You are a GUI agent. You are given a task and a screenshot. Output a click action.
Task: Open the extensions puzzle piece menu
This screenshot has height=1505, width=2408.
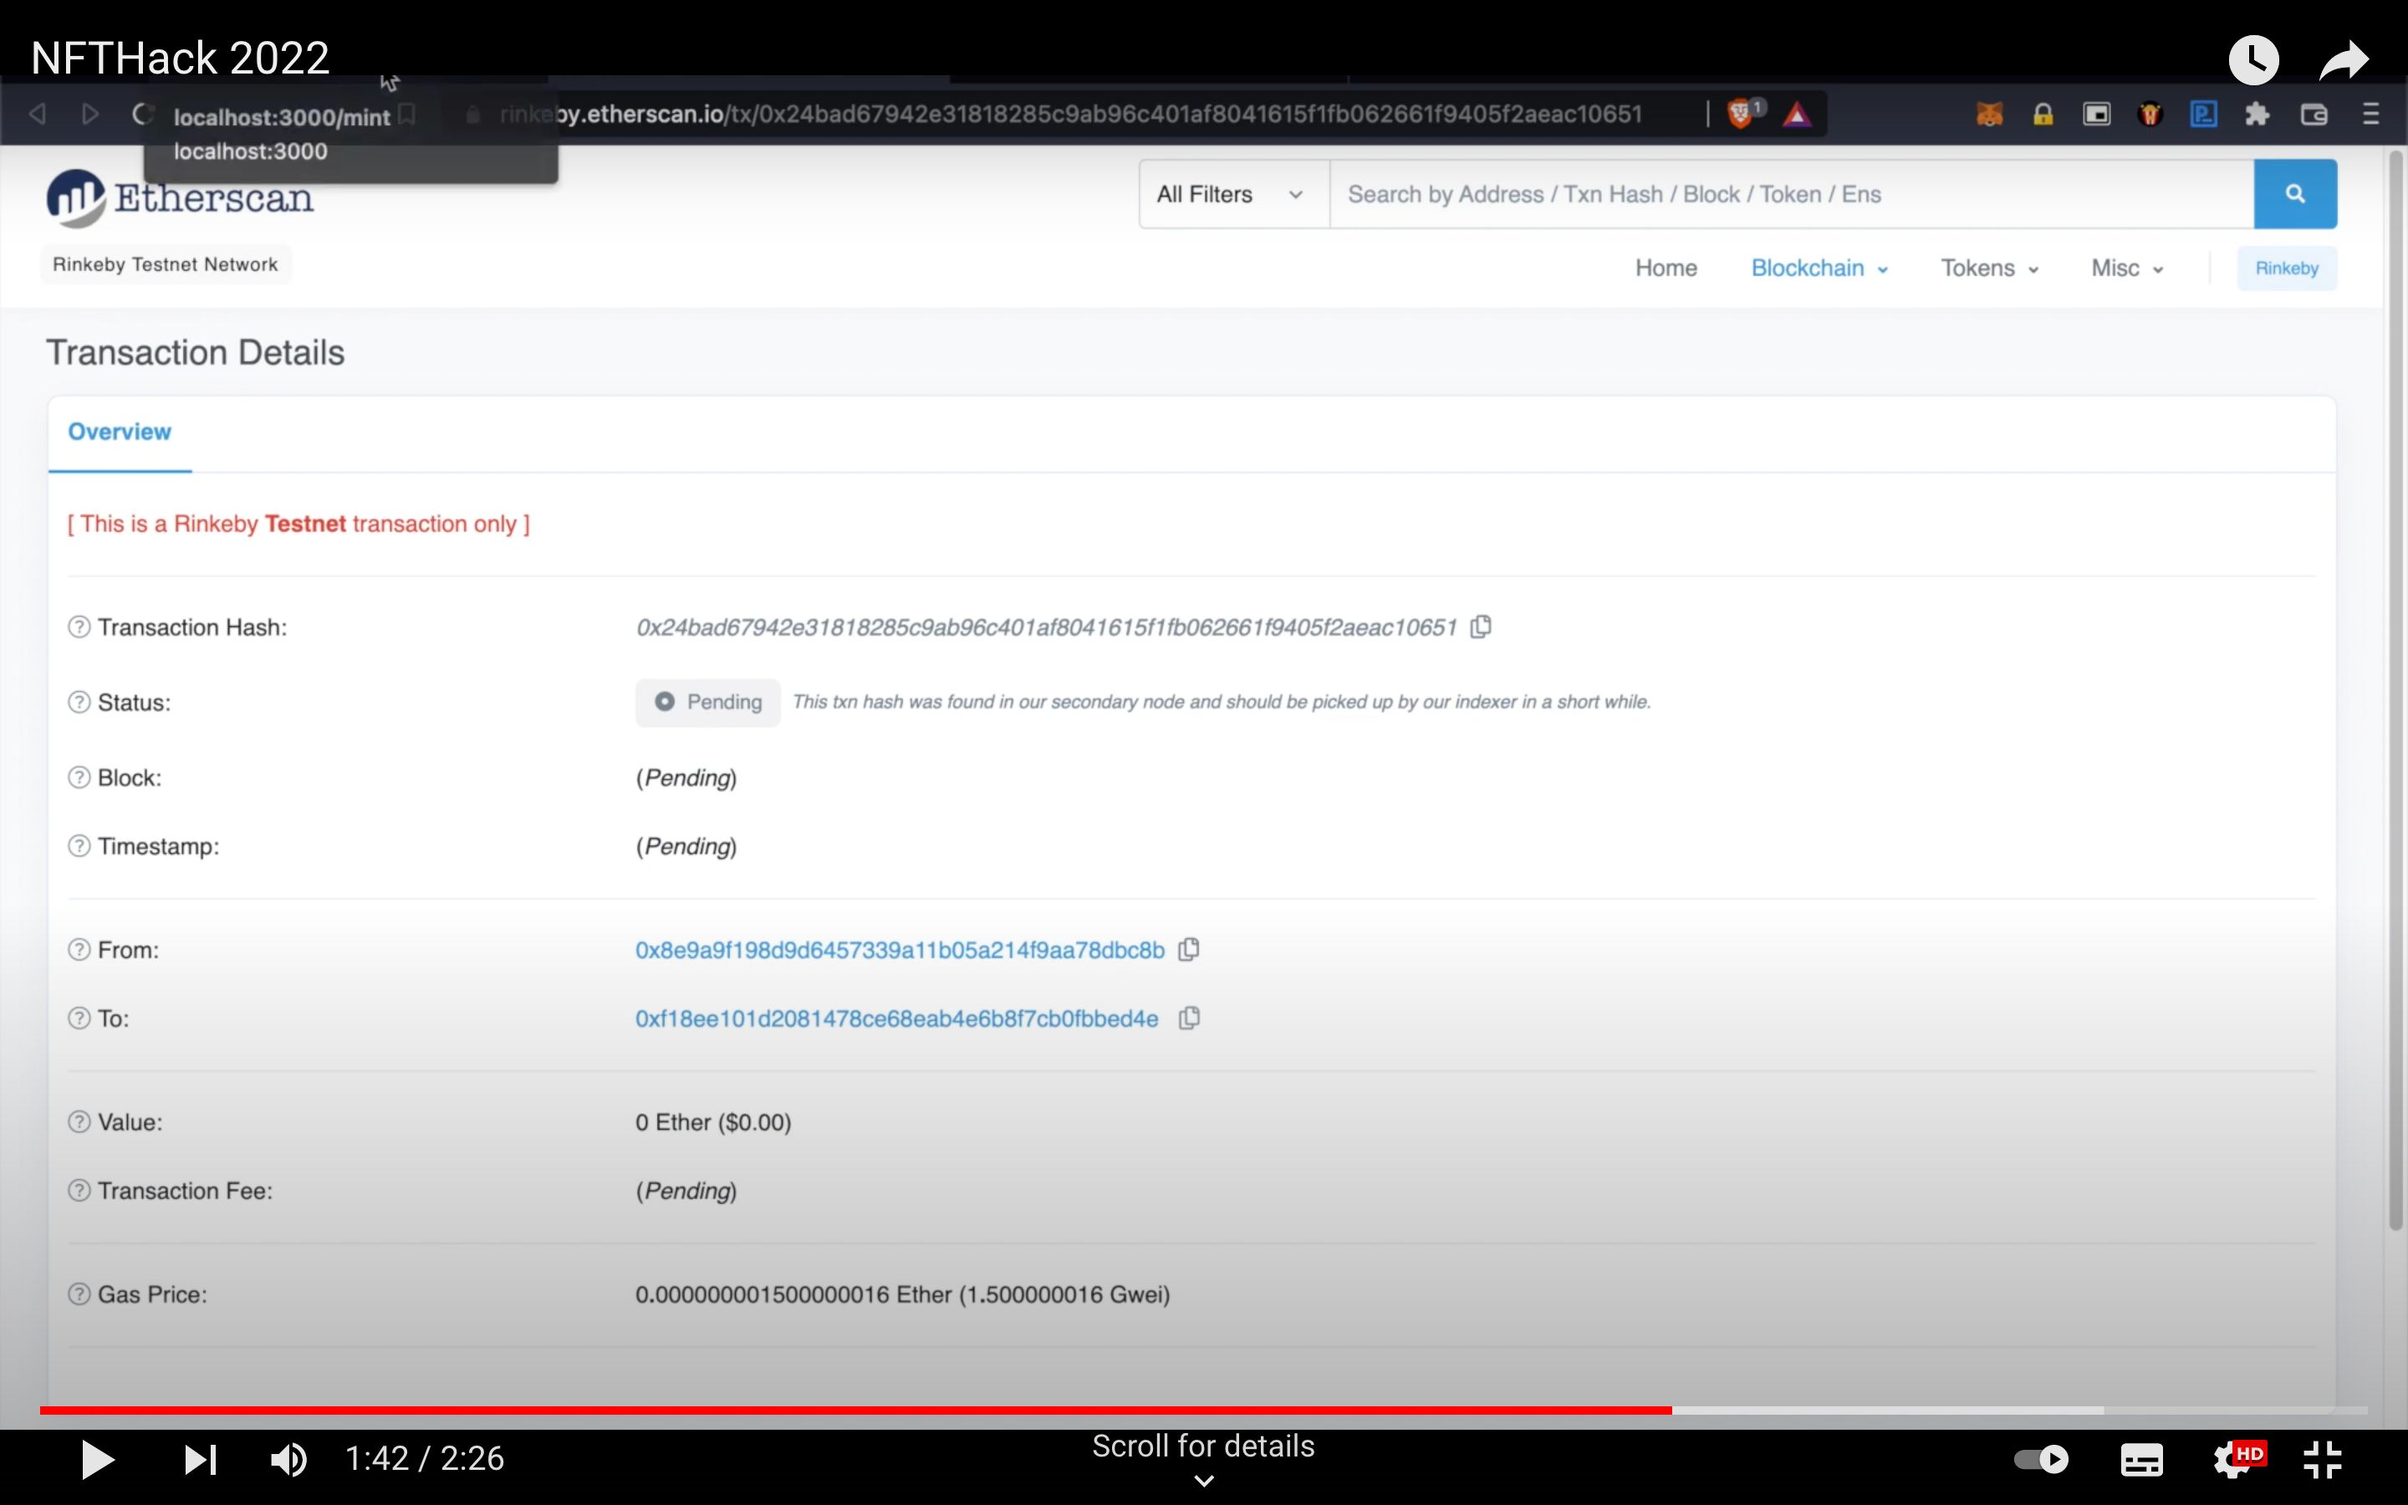pyautogui.click(x=2257, y=115)
